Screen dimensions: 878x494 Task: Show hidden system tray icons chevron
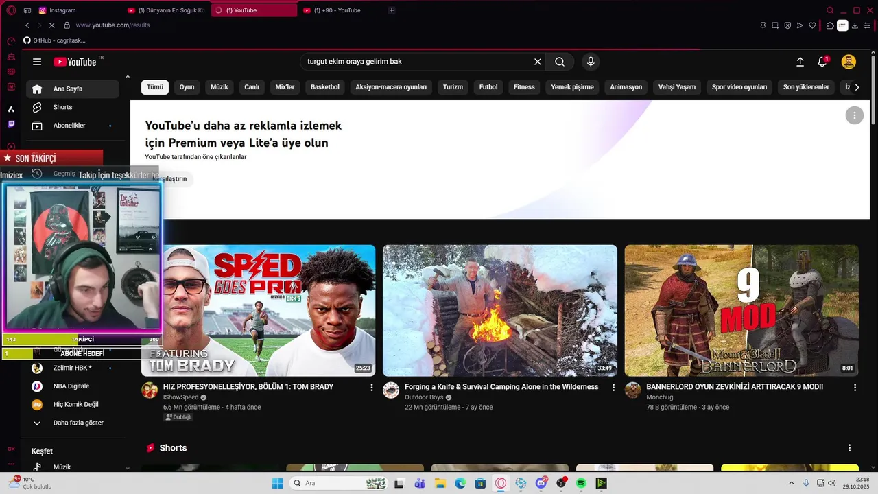click(x=791, y=484)
